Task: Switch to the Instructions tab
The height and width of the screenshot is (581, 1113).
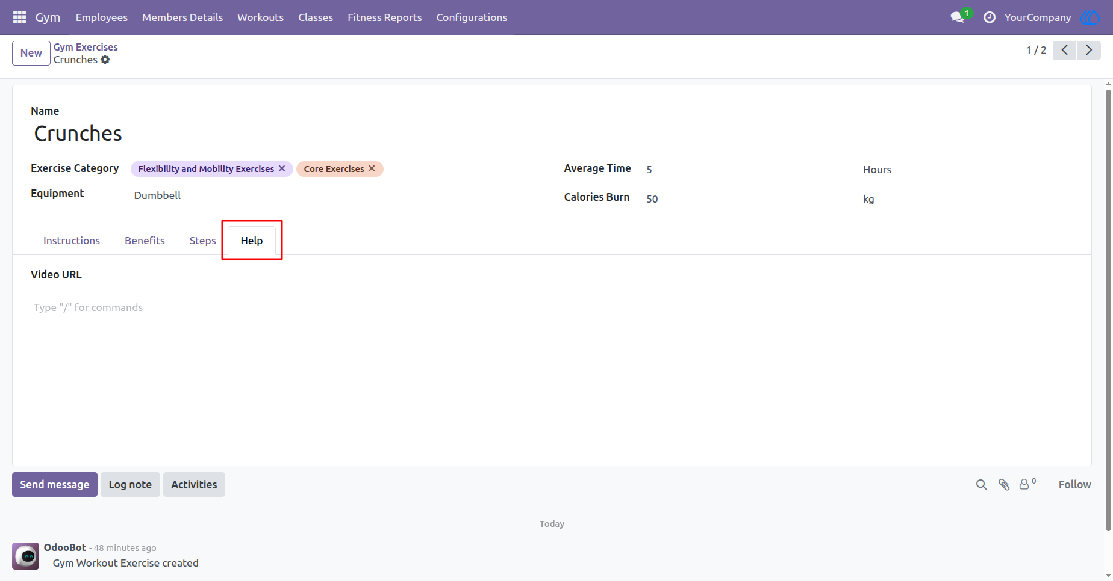Action: 72,241
